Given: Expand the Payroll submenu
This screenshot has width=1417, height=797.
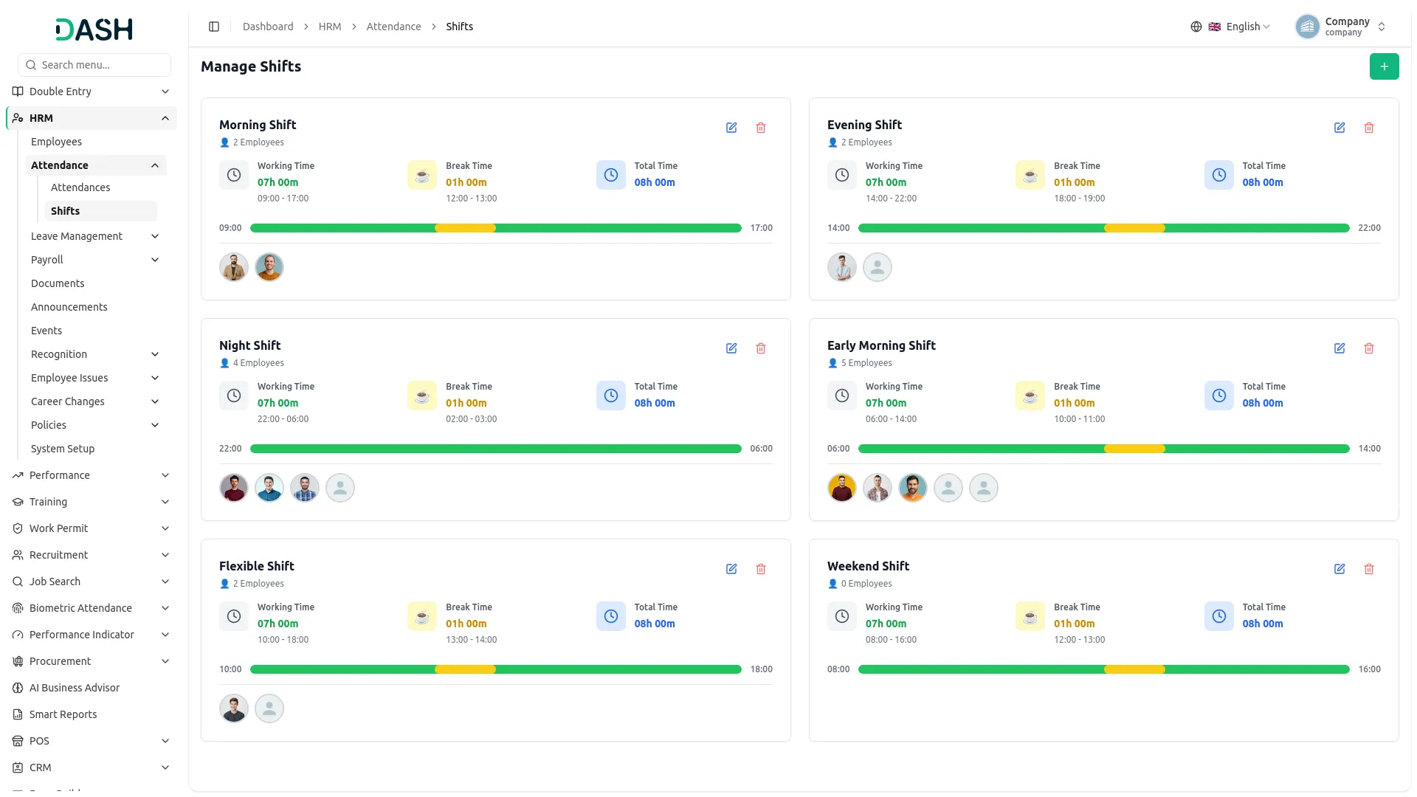Looking at the screenshot, I should tap(94, 260).
